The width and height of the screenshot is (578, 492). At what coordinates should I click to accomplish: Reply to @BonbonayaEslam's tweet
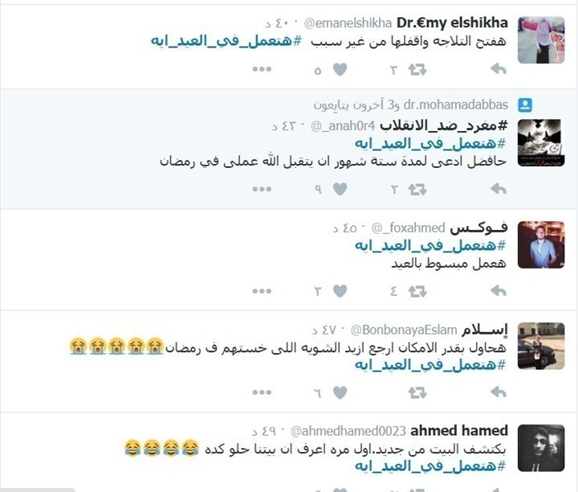499,392
